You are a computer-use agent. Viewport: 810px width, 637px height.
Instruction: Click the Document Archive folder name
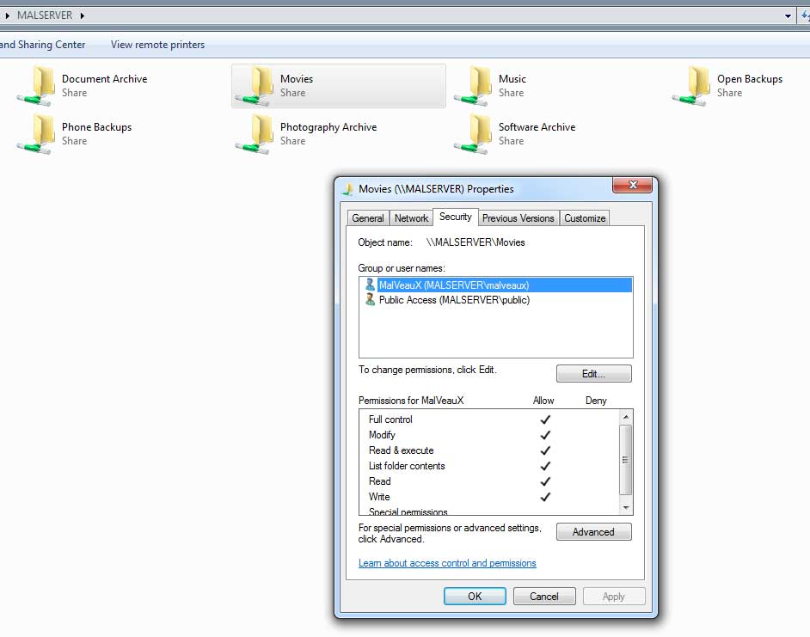[104, 78]
